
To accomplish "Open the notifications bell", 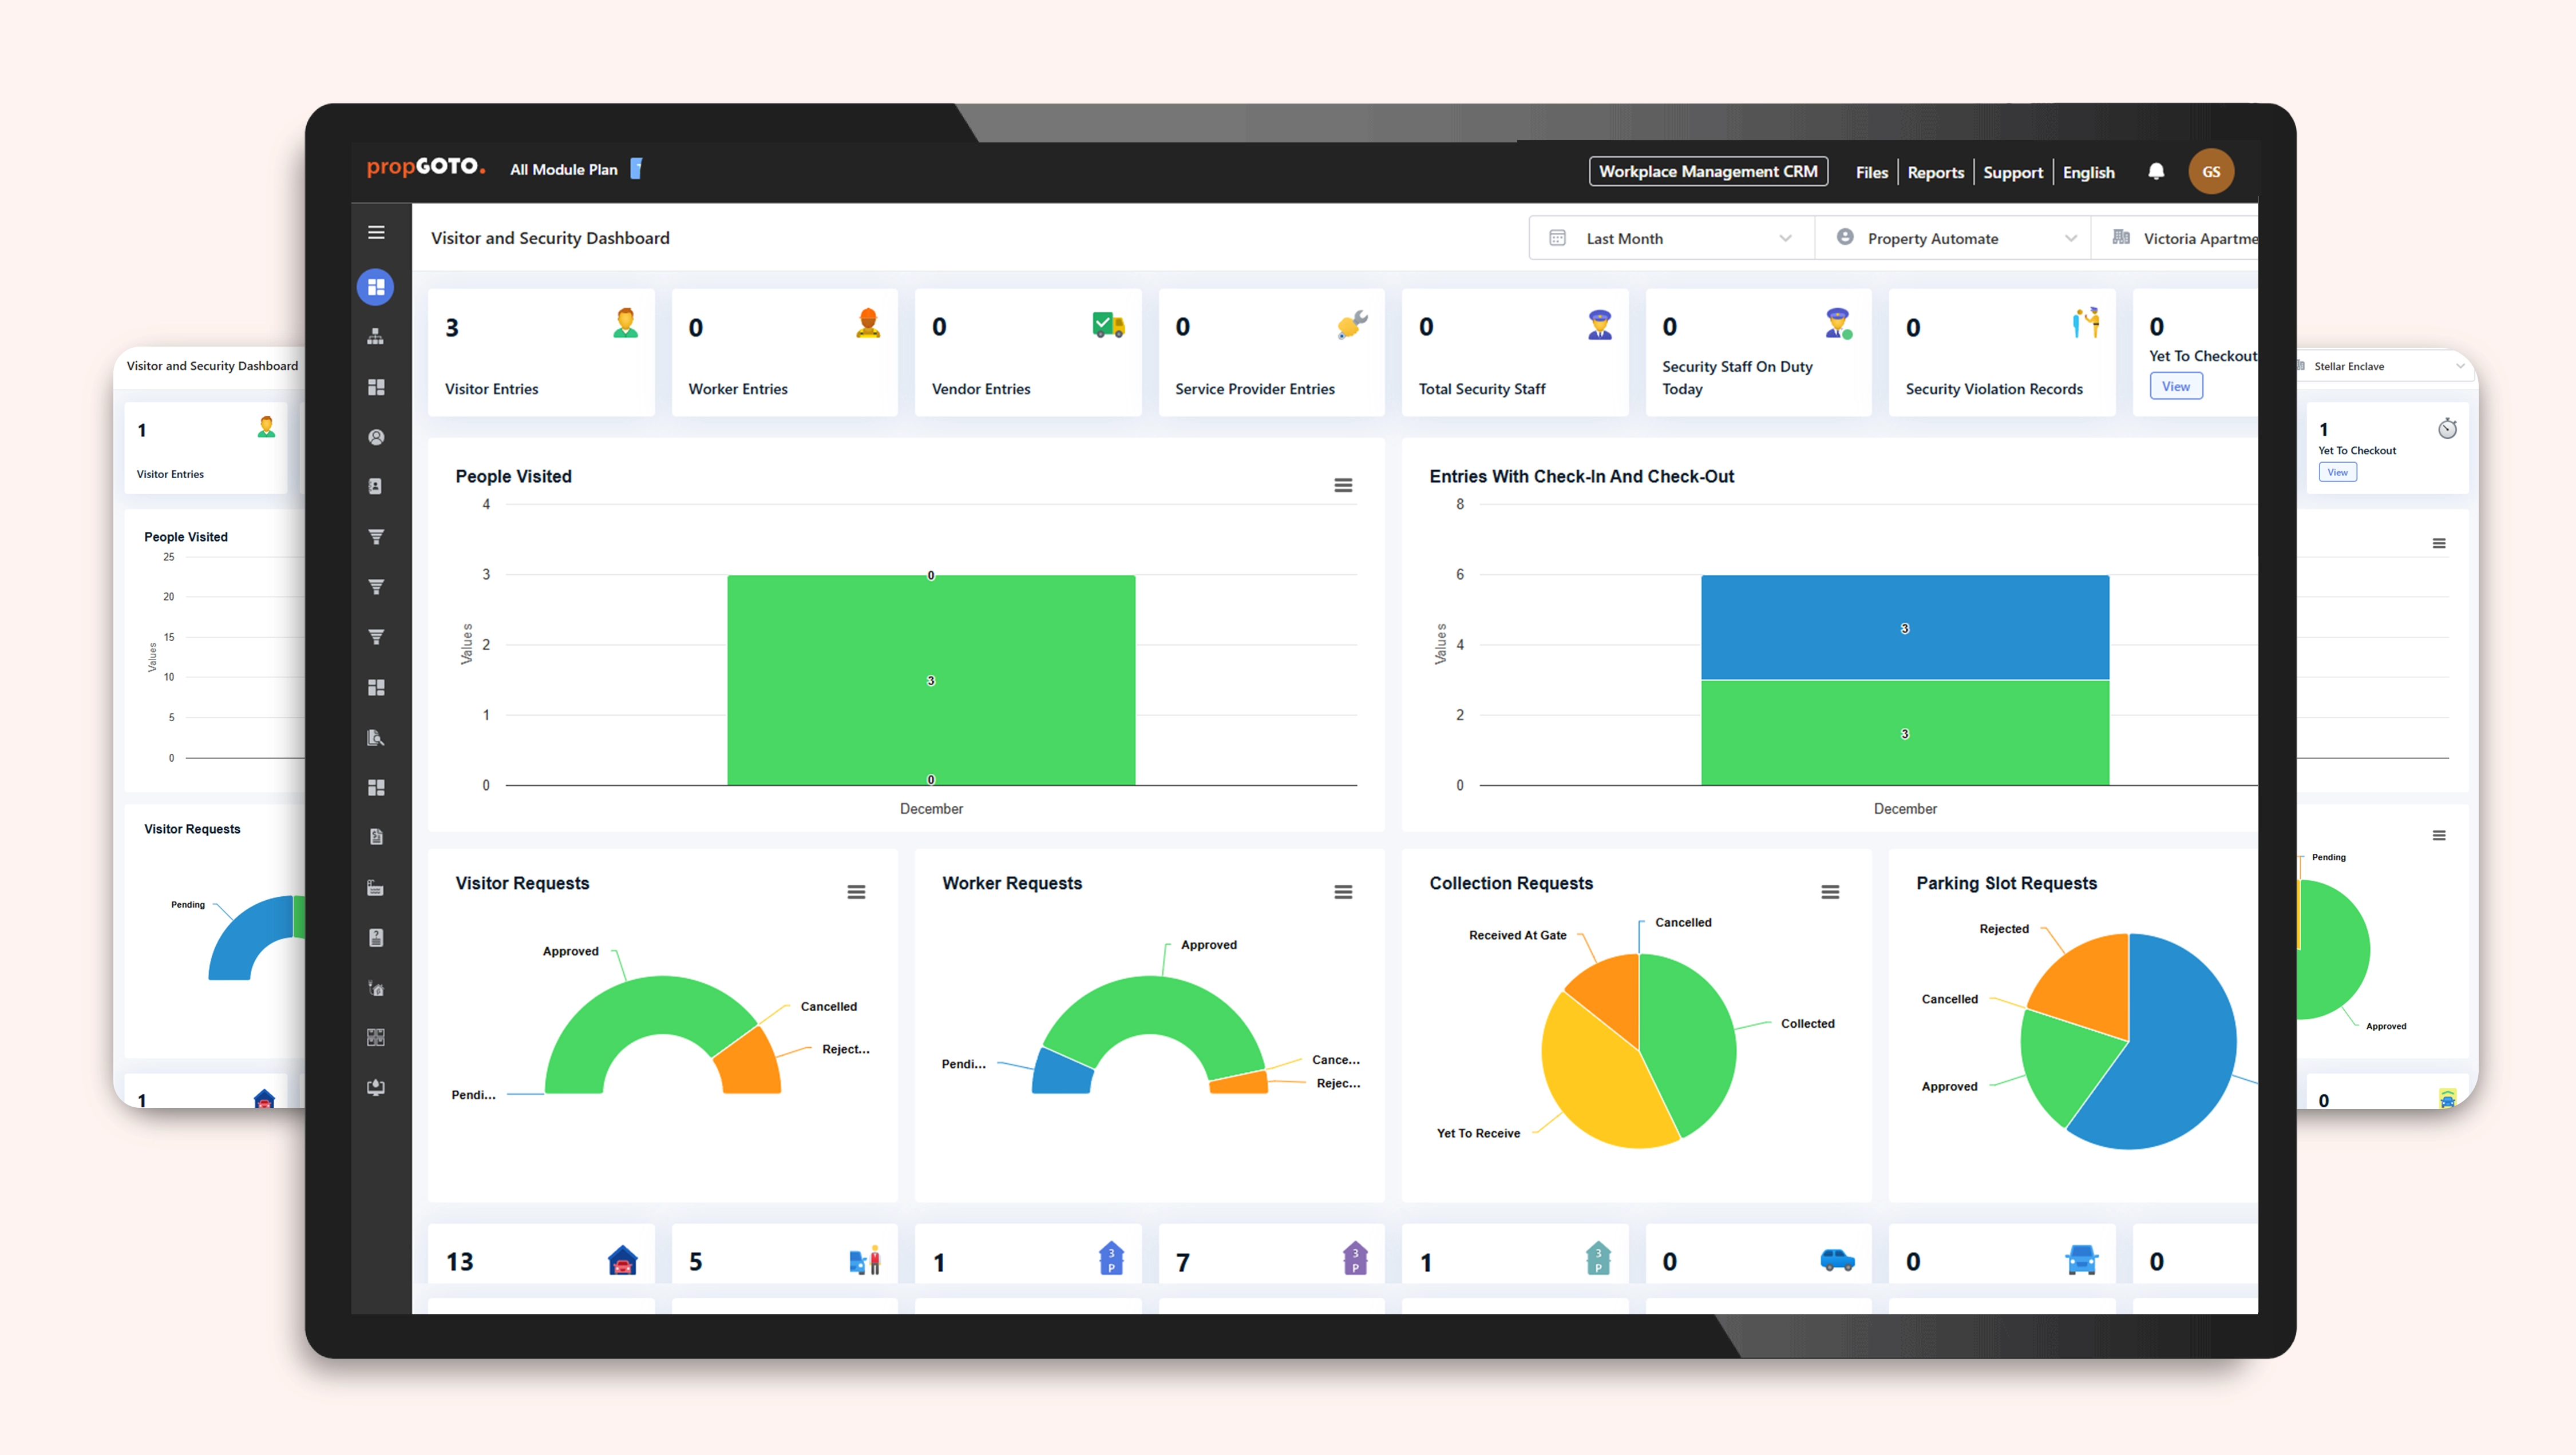I will click(x=2156, y=172).
